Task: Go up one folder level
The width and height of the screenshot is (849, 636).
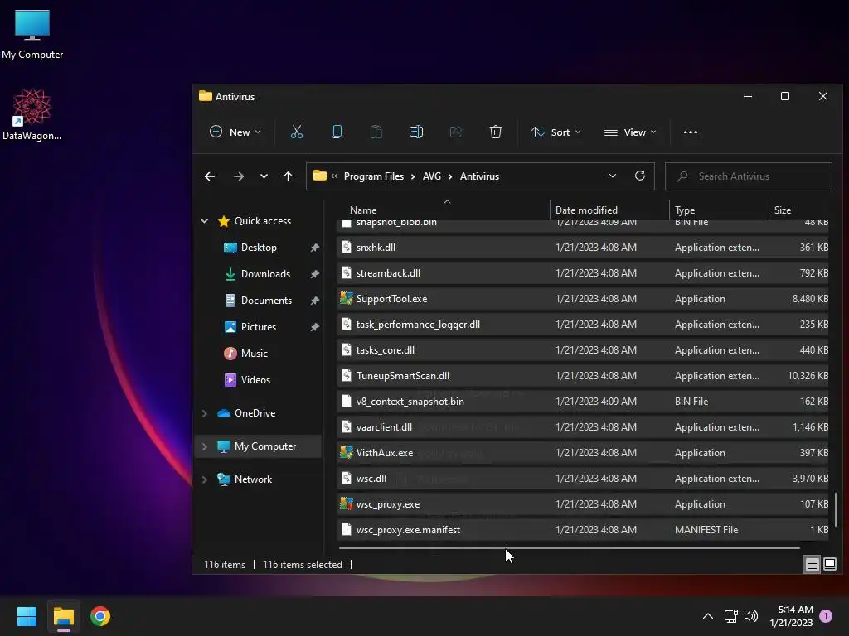Action: [288, 176]
